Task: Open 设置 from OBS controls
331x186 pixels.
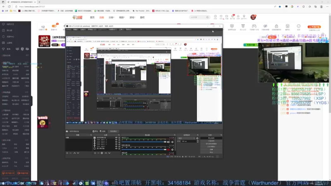Action: 211,150
